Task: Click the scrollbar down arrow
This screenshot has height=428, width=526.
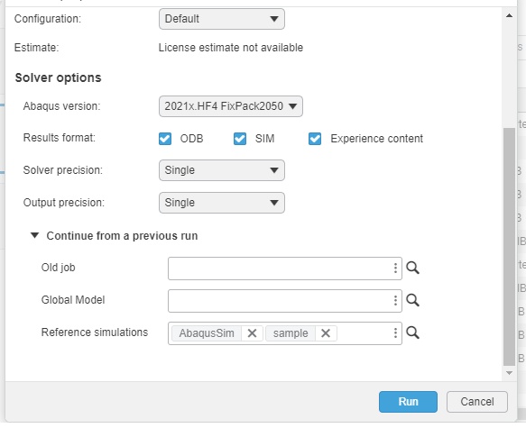Action: coord(509,373)
